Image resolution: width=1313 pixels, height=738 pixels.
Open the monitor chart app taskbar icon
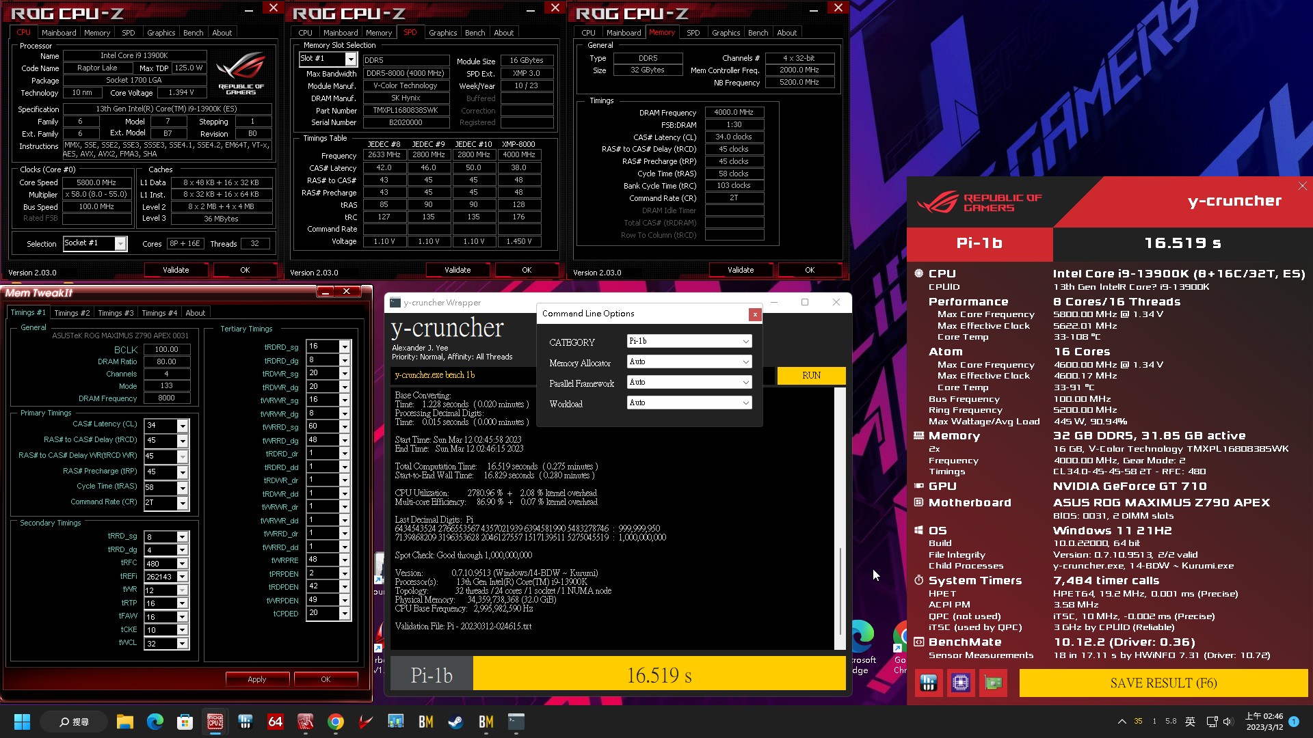pos(395,722)
